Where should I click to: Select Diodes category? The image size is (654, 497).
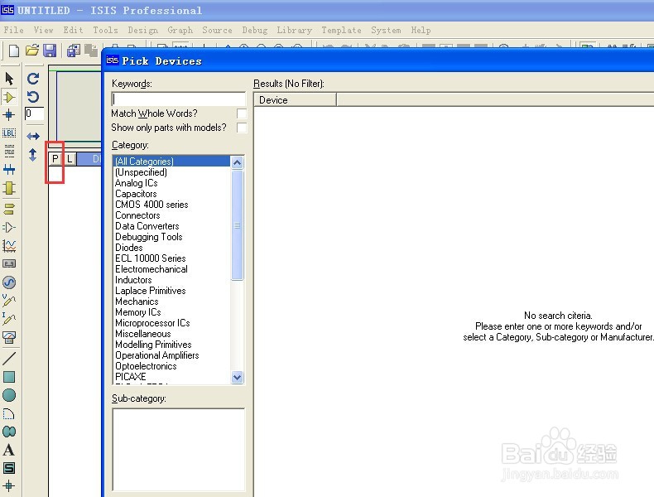click(x=128, y=248)
